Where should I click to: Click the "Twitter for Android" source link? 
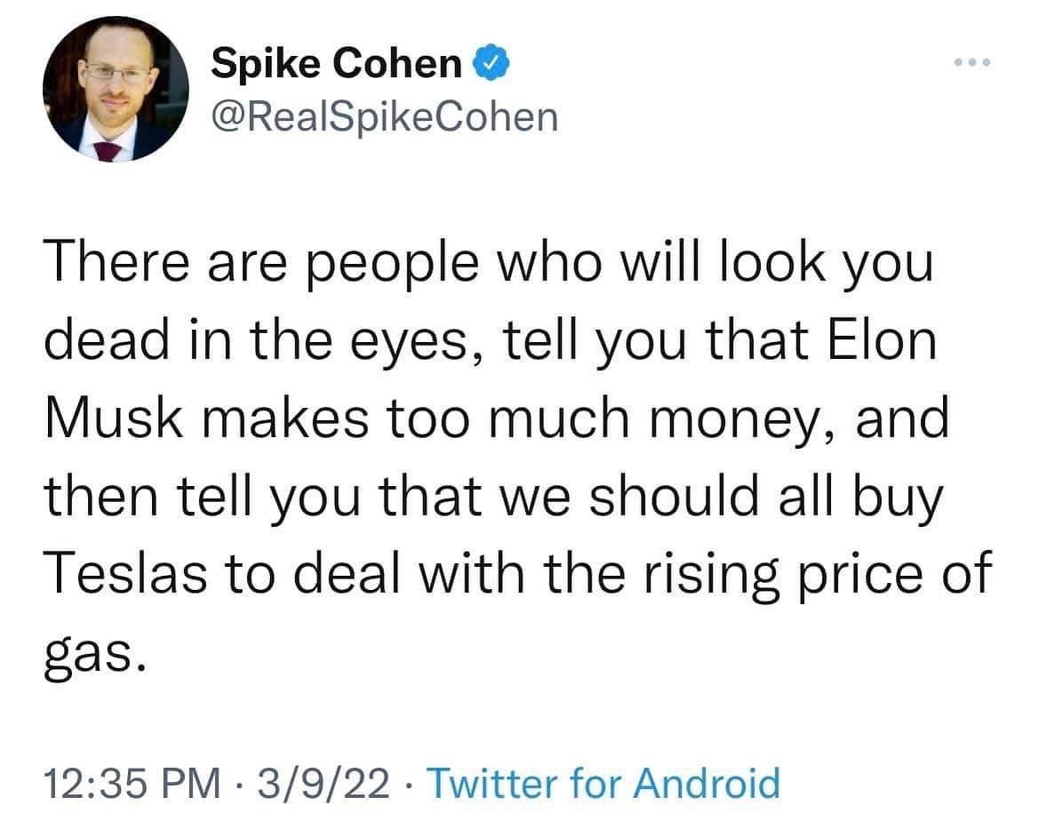pos(603,783)
